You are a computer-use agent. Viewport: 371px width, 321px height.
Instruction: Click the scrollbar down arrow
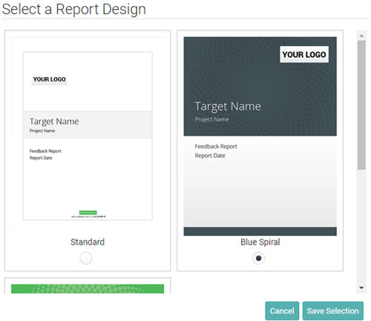click(361, 288)
